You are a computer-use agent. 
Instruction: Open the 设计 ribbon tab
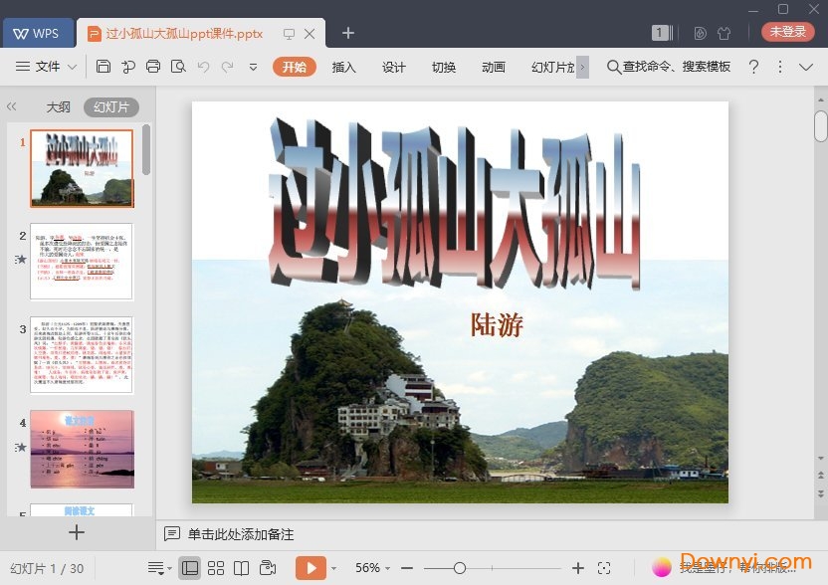[x=393, y=67]
